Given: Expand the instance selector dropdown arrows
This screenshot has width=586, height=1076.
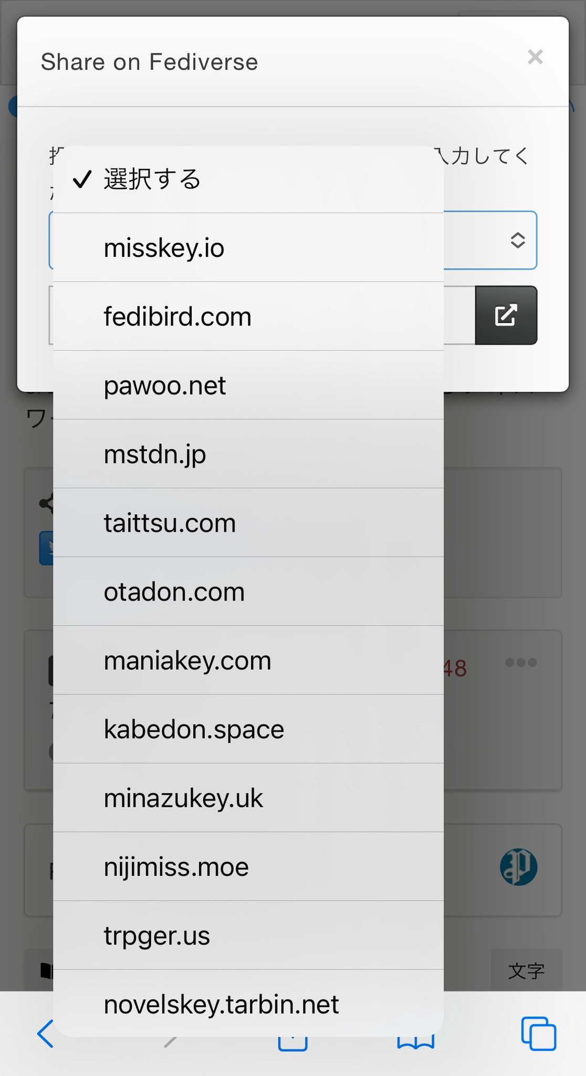Looking at the screenshot, I should pyautogui.click(x=518, y=240).
